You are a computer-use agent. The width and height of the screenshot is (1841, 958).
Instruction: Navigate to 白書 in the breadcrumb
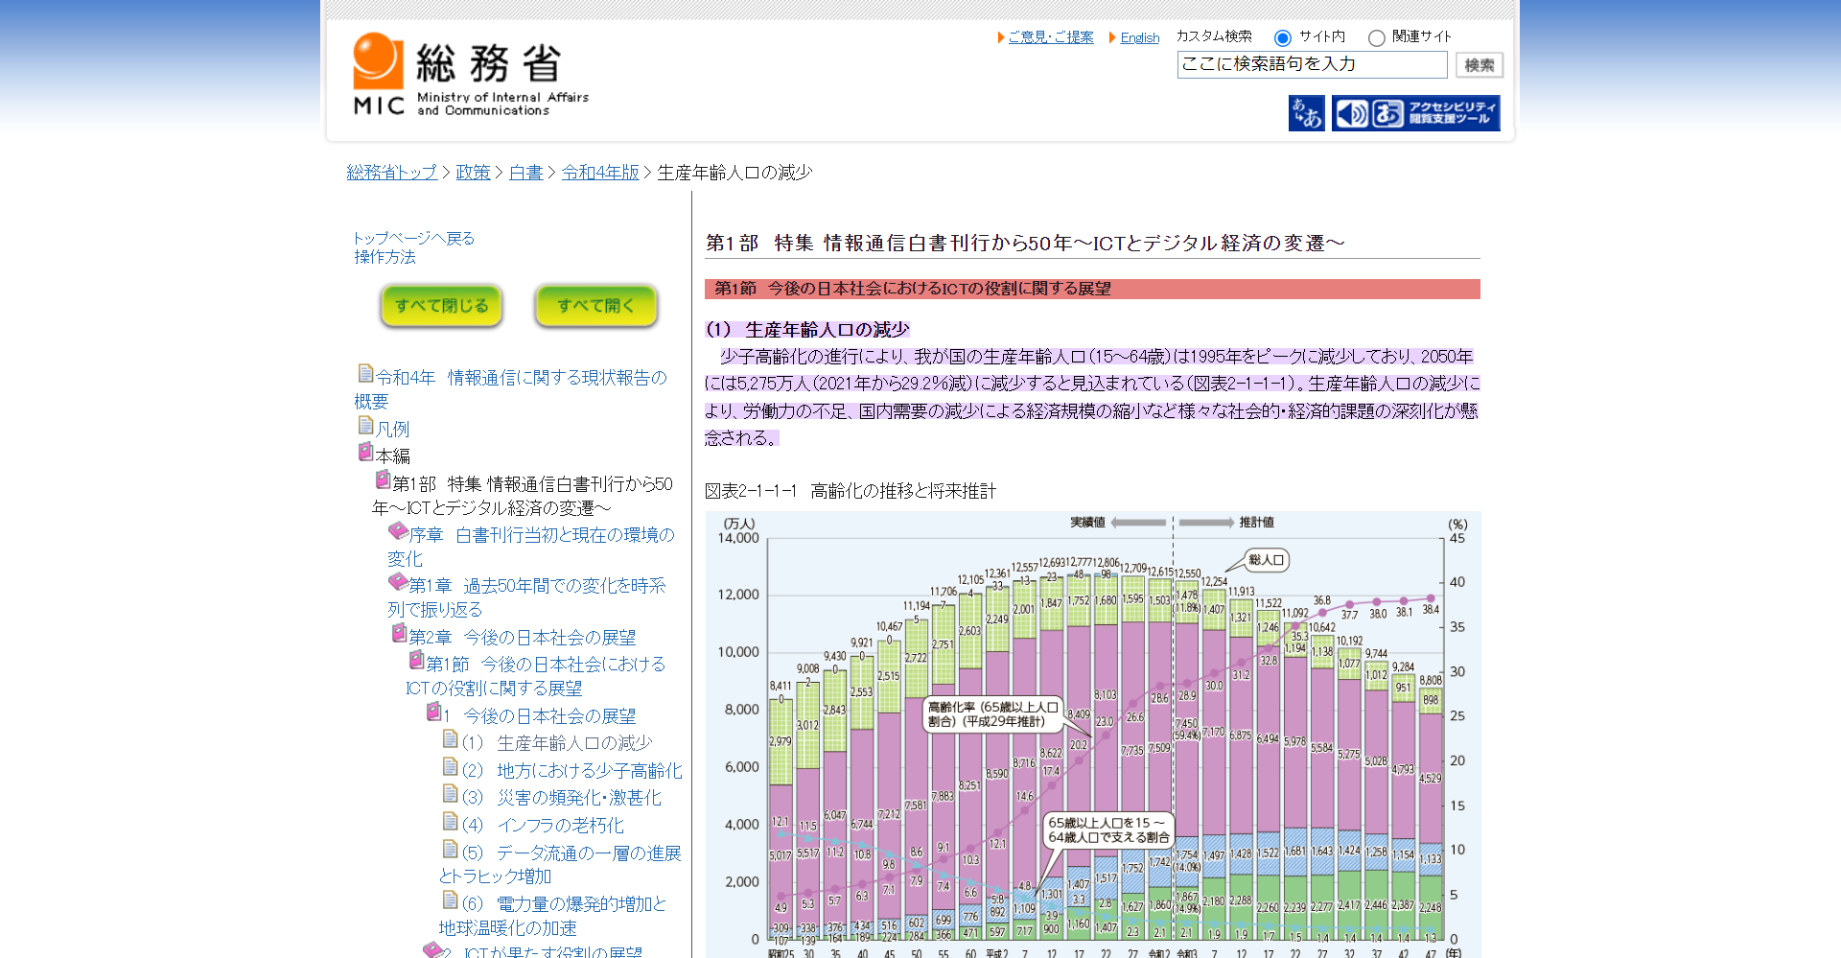click(525, 173)
